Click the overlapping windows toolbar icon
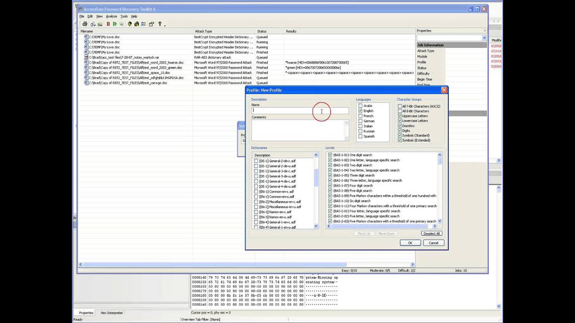Screen dimensions: 575x323 (151, 24)
